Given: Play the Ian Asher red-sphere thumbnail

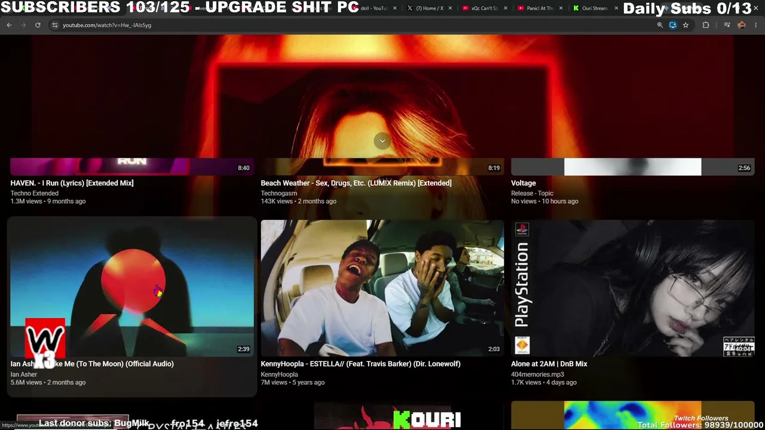Looking at the screenshot, I should [x=132, y=288].
